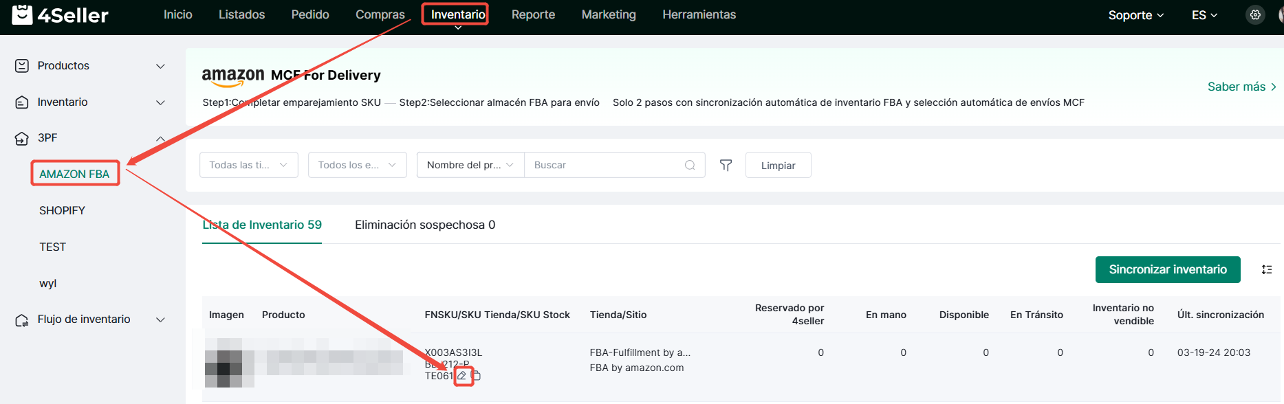The height and width of the screenshot is (404, 1284).
Task: Click the edit pencil icon next to TE061
Action: [463, 376]
